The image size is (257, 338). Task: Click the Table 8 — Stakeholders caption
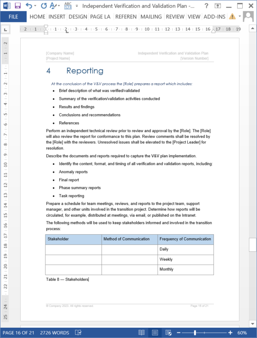tap(67, 280)
